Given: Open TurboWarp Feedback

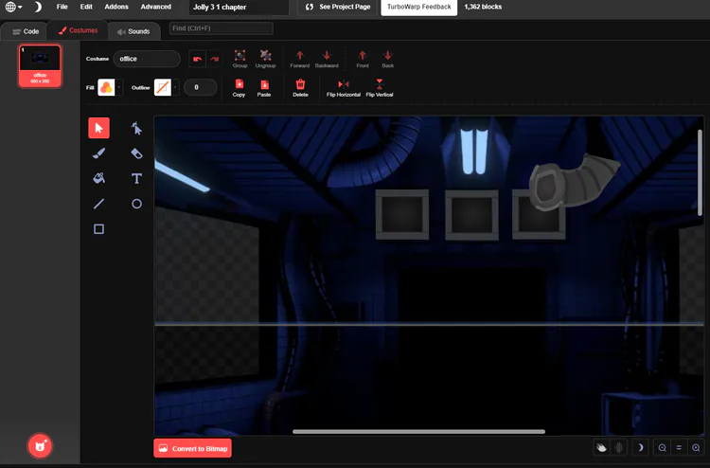Looking at the screenshot, I should tap(418, 7).
